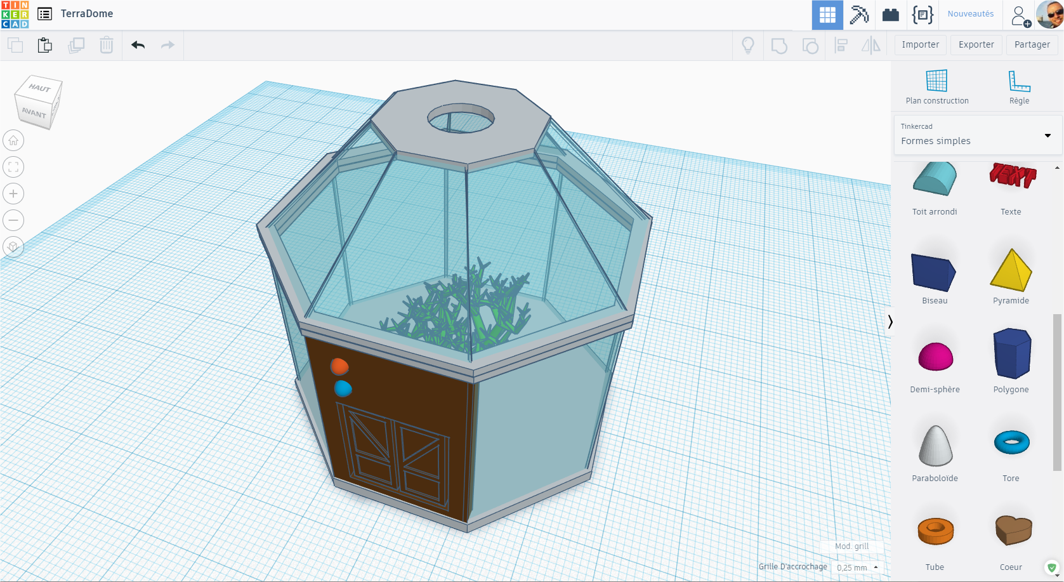Click the Group shapes icon
This screenshot has height=582, width=1064.
coord(779,46)
